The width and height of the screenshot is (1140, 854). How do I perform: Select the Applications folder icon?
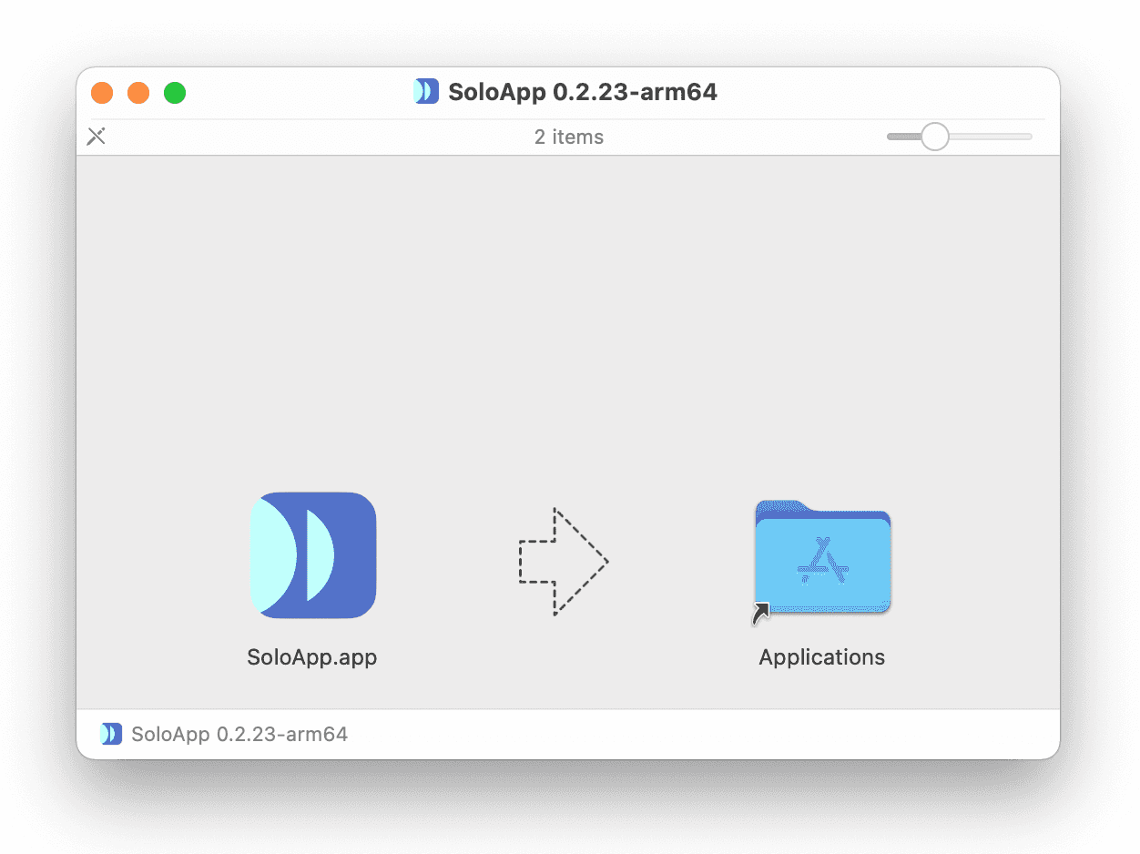point(821,560)
